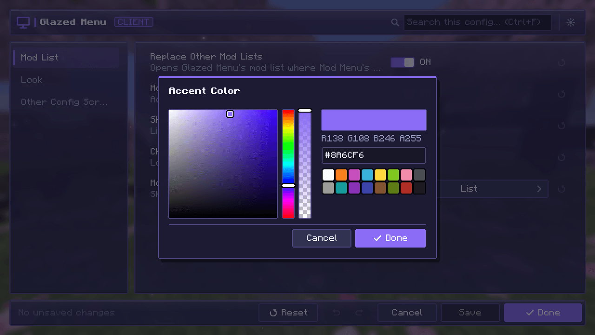
Task: Click the R138 G108 B246 A255 readout
Action: 371,138
